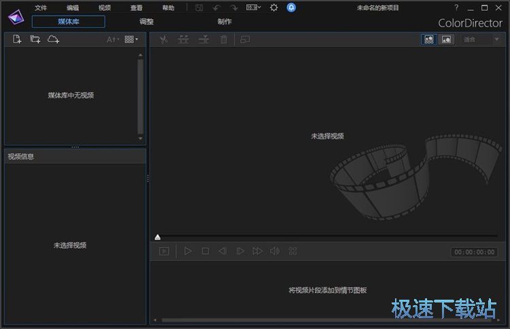Play the video preview
510x329 pixels.
point(188,251)
